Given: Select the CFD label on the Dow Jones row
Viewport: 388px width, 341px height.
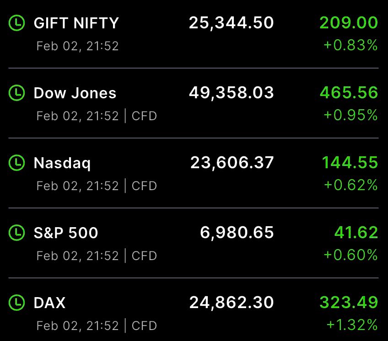Looking at the screenshot, I should pyautogui.click(x=145, y=116).
